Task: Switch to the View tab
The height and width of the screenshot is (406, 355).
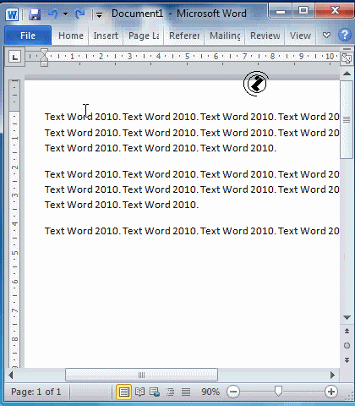Action: 300,36
